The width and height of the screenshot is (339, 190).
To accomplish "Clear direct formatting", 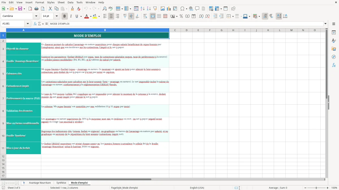I will 79,9.
